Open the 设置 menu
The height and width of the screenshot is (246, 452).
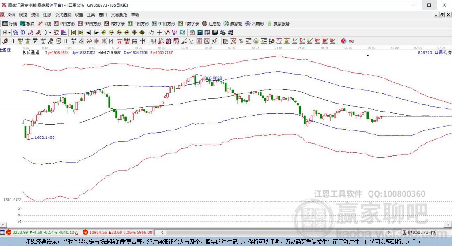click(79, 15)
